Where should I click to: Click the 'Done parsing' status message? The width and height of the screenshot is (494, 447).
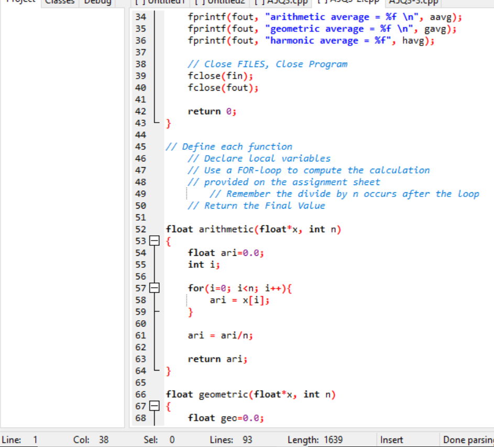[468, 440]
